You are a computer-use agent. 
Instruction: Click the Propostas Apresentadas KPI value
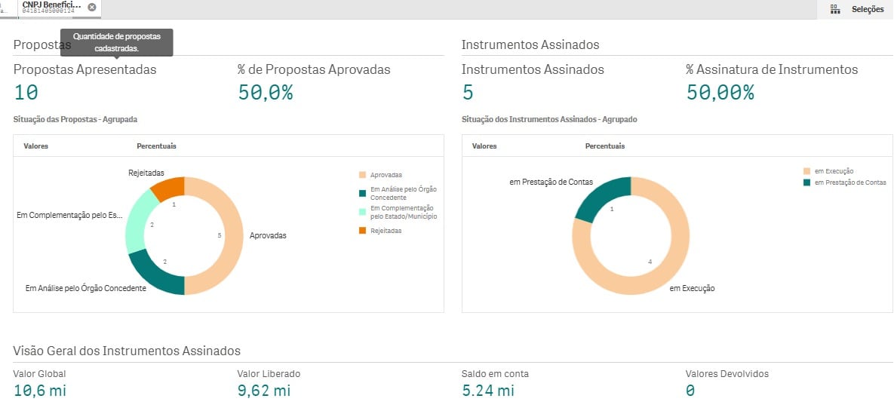[x=26, y=93]
